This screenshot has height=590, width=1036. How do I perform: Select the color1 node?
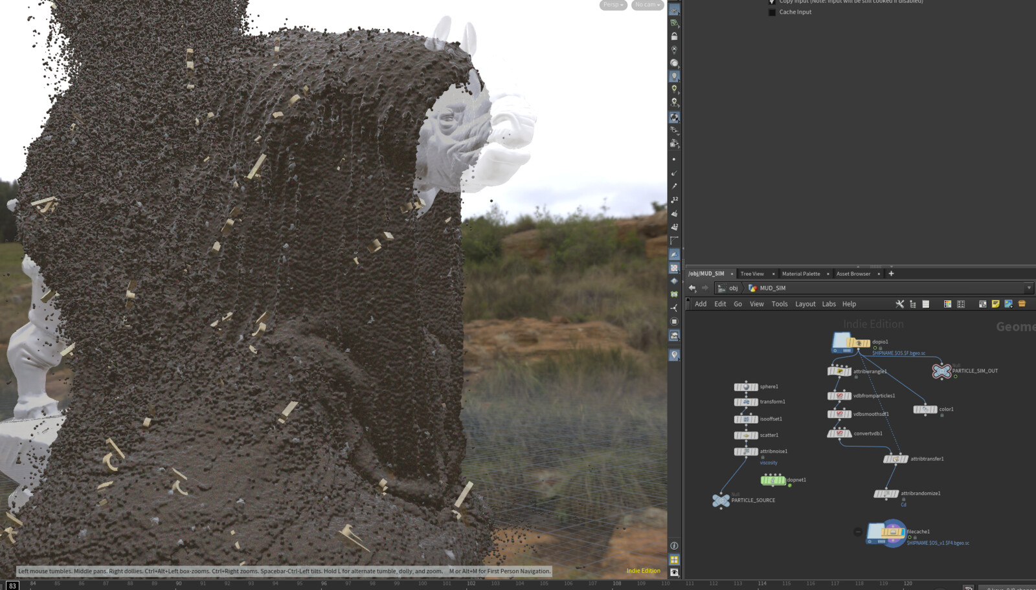pos(925,410)
